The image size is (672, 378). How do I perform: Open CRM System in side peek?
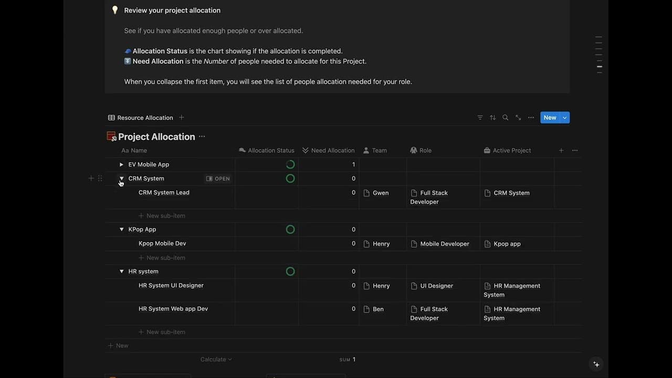pos(218,178)
